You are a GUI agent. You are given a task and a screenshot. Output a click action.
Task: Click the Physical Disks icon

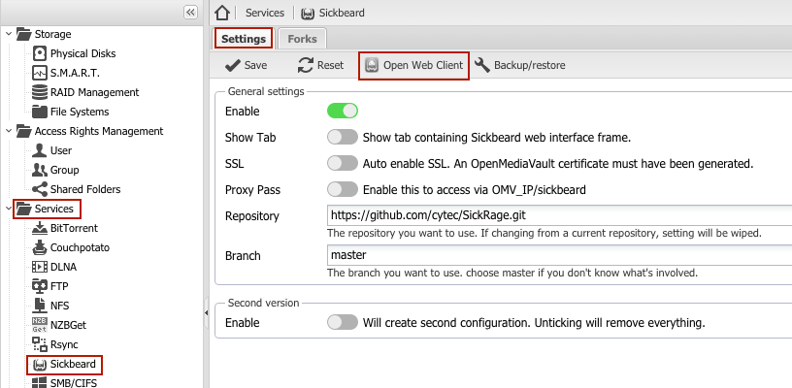tap(40, 53)
